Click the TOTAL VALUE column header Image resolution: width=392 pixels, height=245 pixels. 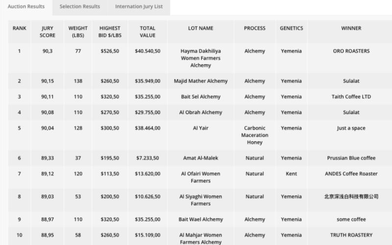[147, 32]
